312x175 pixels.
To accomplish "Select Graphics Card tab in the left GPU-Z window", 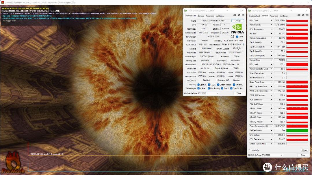I will pos(190,16).
